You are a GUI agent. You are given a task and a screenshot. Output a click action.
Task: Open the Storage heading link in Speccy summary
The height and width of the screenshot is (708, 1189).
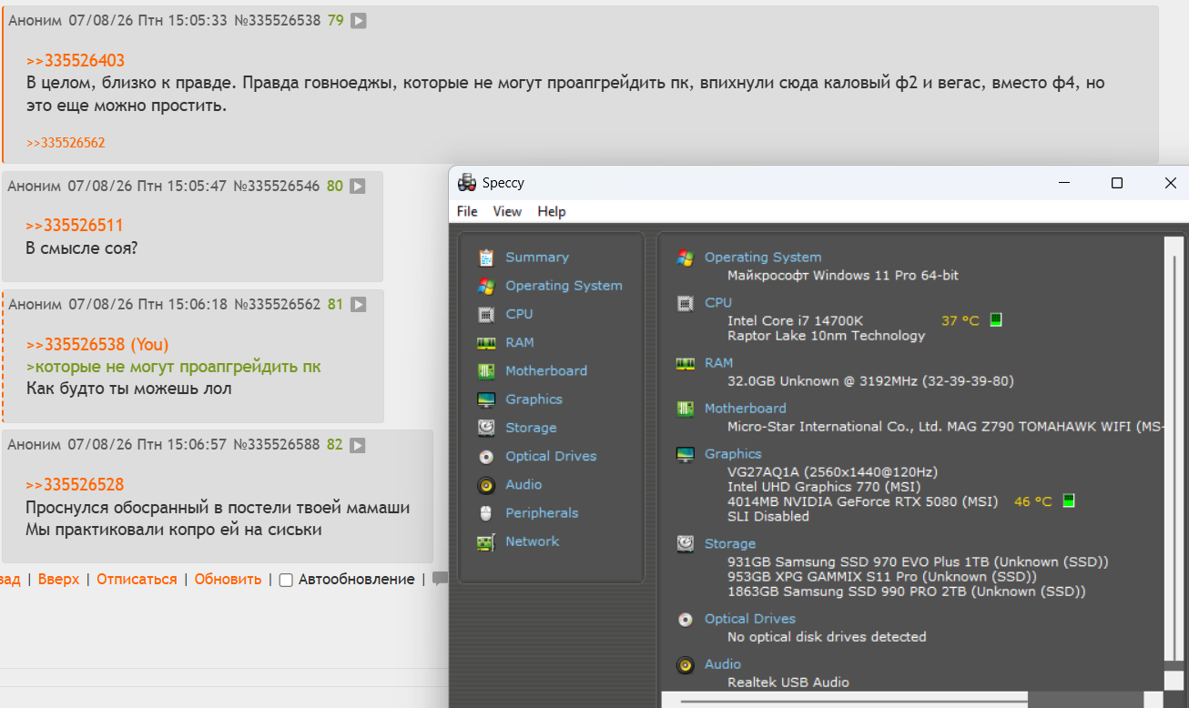click(730, 544)
